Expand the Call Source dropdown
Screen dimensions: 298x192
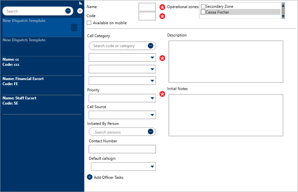pyautogui.click(x=122, y=115)
